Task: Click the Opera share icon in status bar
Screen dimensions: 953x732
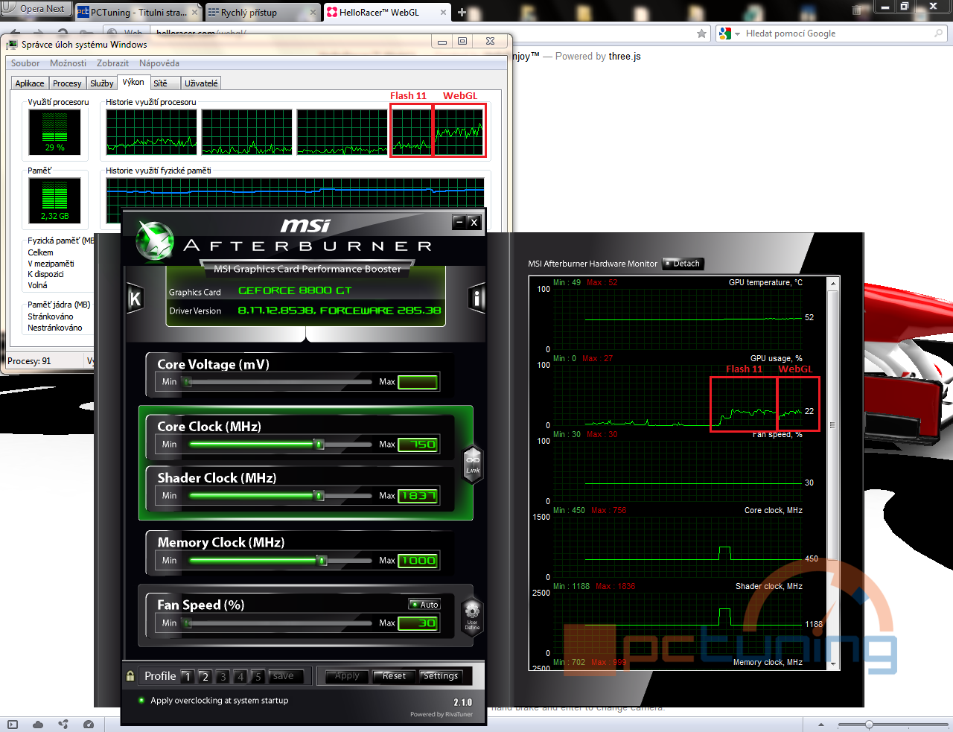Action: (63, 725)
